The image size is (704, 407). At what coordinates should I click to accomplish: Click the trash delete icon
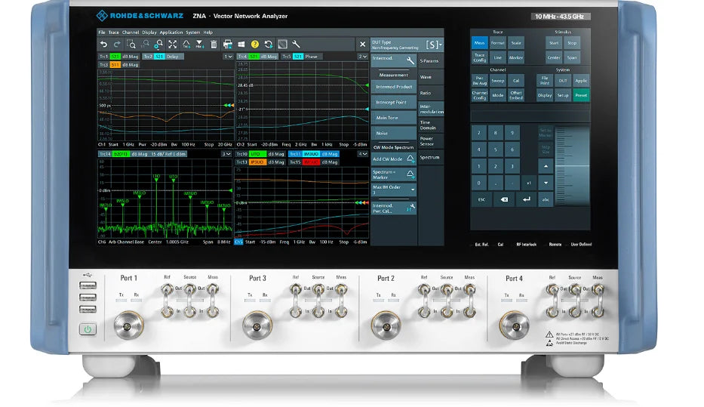tap(214, 44)
